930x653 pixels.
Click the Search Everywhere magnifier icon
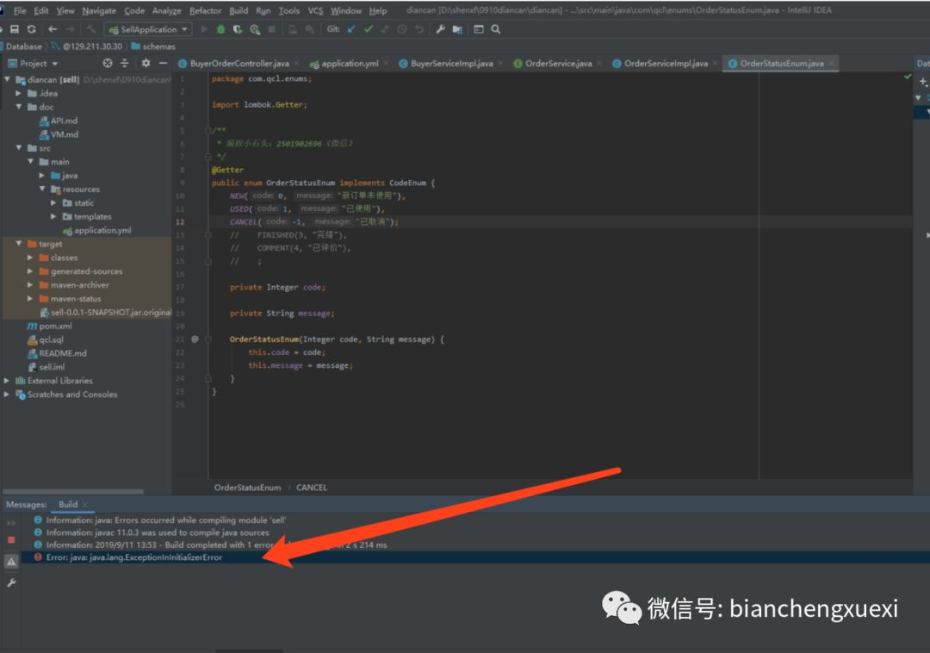pyautogui.click(x=496, y=29)
